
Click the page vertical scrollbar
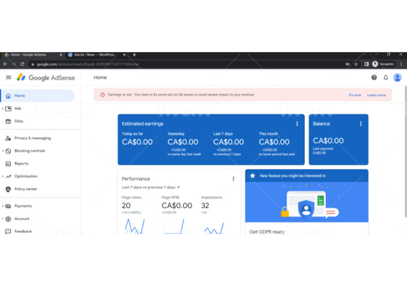coord(405,152)
